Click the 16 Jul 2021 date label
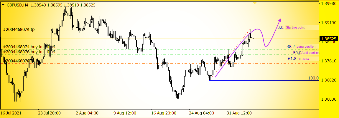Screen dimensions: 339x118 [11, 113]
